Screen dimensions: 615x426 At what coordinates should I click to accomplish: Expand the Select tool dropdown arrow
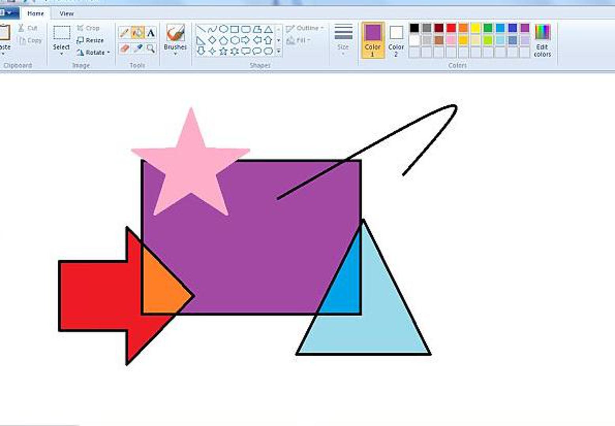click(61, 53)
